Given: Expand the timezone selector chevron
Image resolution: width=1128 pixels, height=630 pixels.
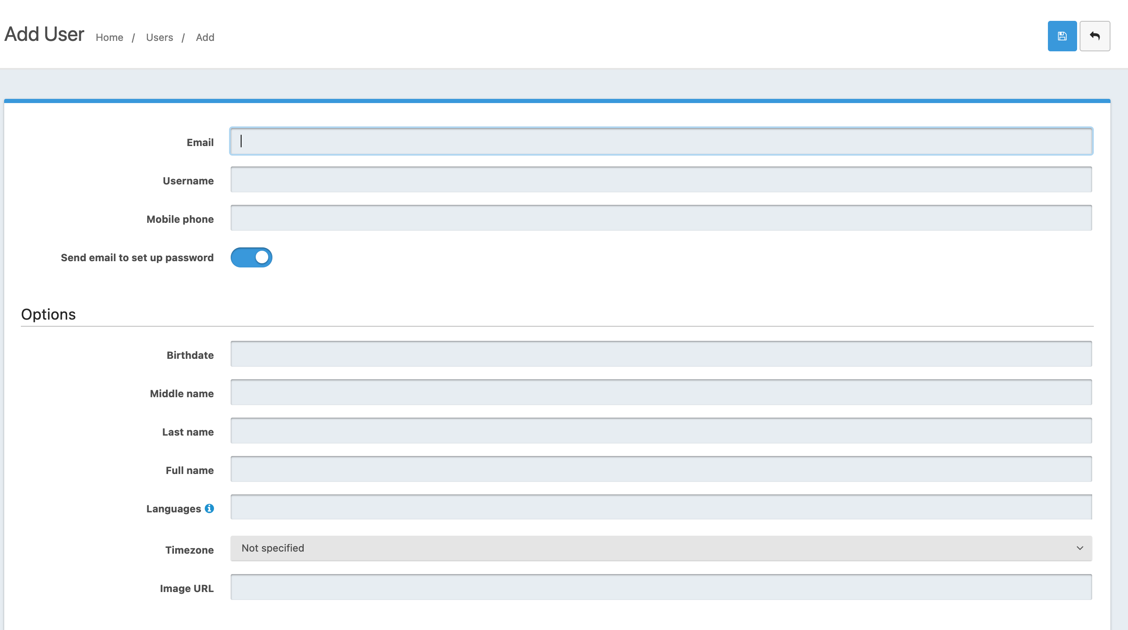Looking at the screenshot, I should (x=1079, y=548).
